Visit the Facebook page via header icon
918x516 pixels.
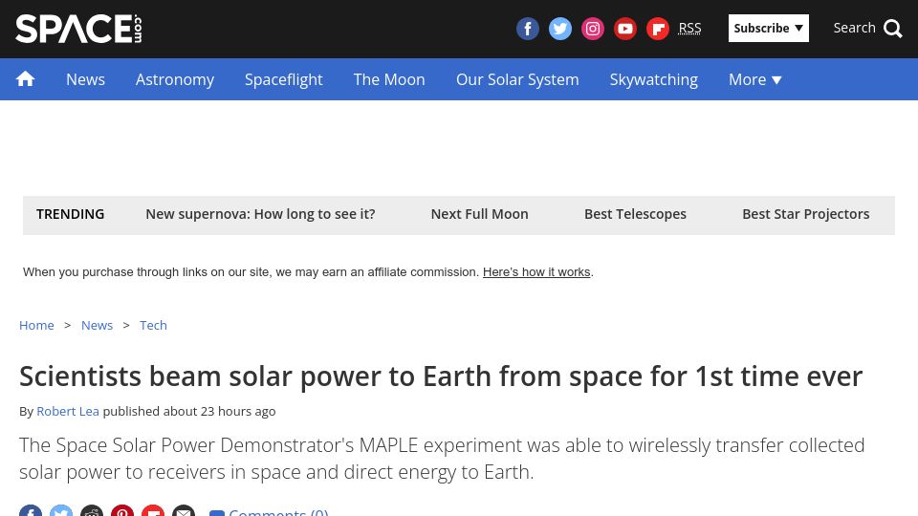coord(528,29)
